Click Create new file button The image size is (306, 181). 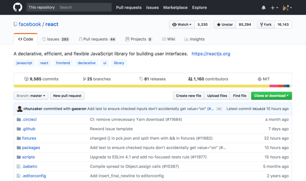coord(189,95)
